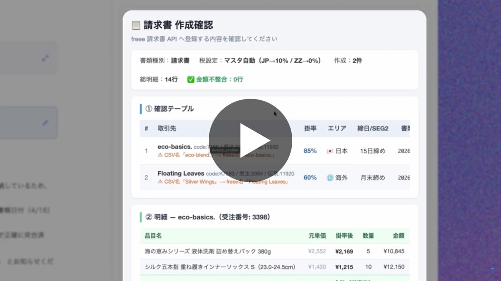Select the 取引先 column header

click(x=167, y=128)
